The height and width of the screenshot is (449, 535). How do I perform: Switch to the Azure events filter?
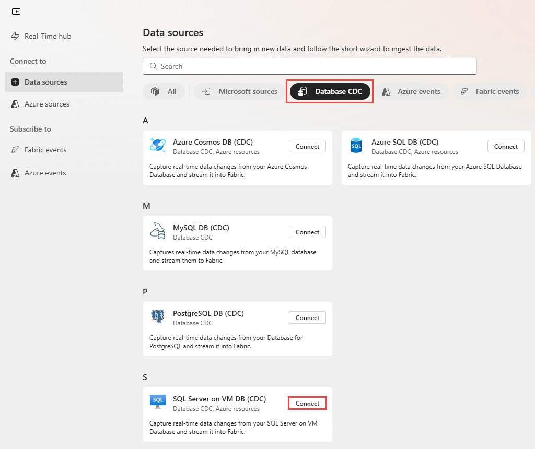pos(413,91)
